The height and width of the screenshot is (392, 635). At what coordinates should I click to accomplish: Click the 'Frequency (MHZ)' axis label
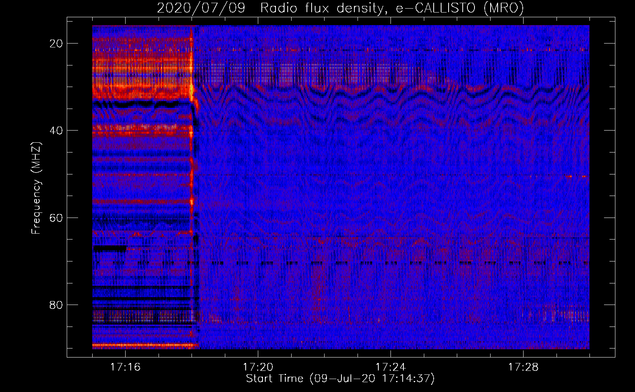pyautogui.click(x=36, y=188)
